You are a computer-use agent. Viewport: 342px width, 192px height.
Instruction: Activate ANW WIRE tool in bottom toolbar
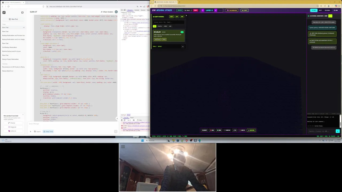click(251, 130)
